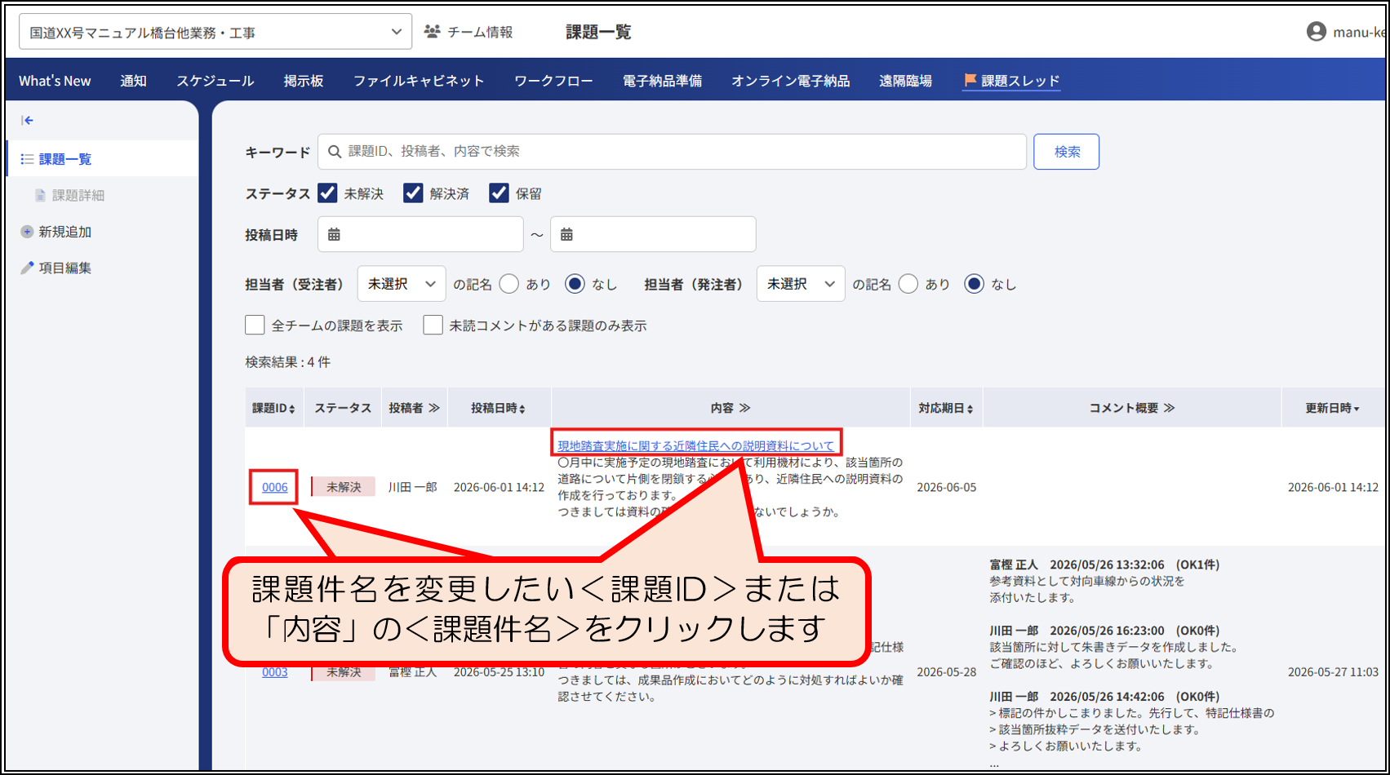This screenshot has width=1390, height=775.
Task: Click comment header 富樫 正人 2026/05/26 13:32:06
Action: 1104,565
